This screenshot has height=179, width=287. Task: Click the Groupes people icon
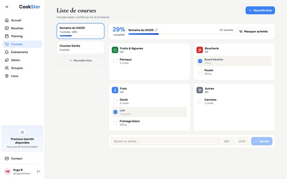tap(7, 68)
